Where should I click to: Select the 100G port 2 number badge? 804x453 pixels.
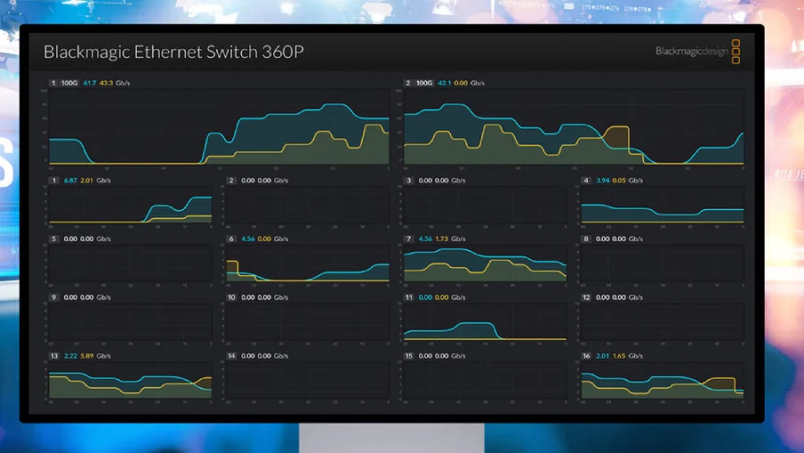408,83
